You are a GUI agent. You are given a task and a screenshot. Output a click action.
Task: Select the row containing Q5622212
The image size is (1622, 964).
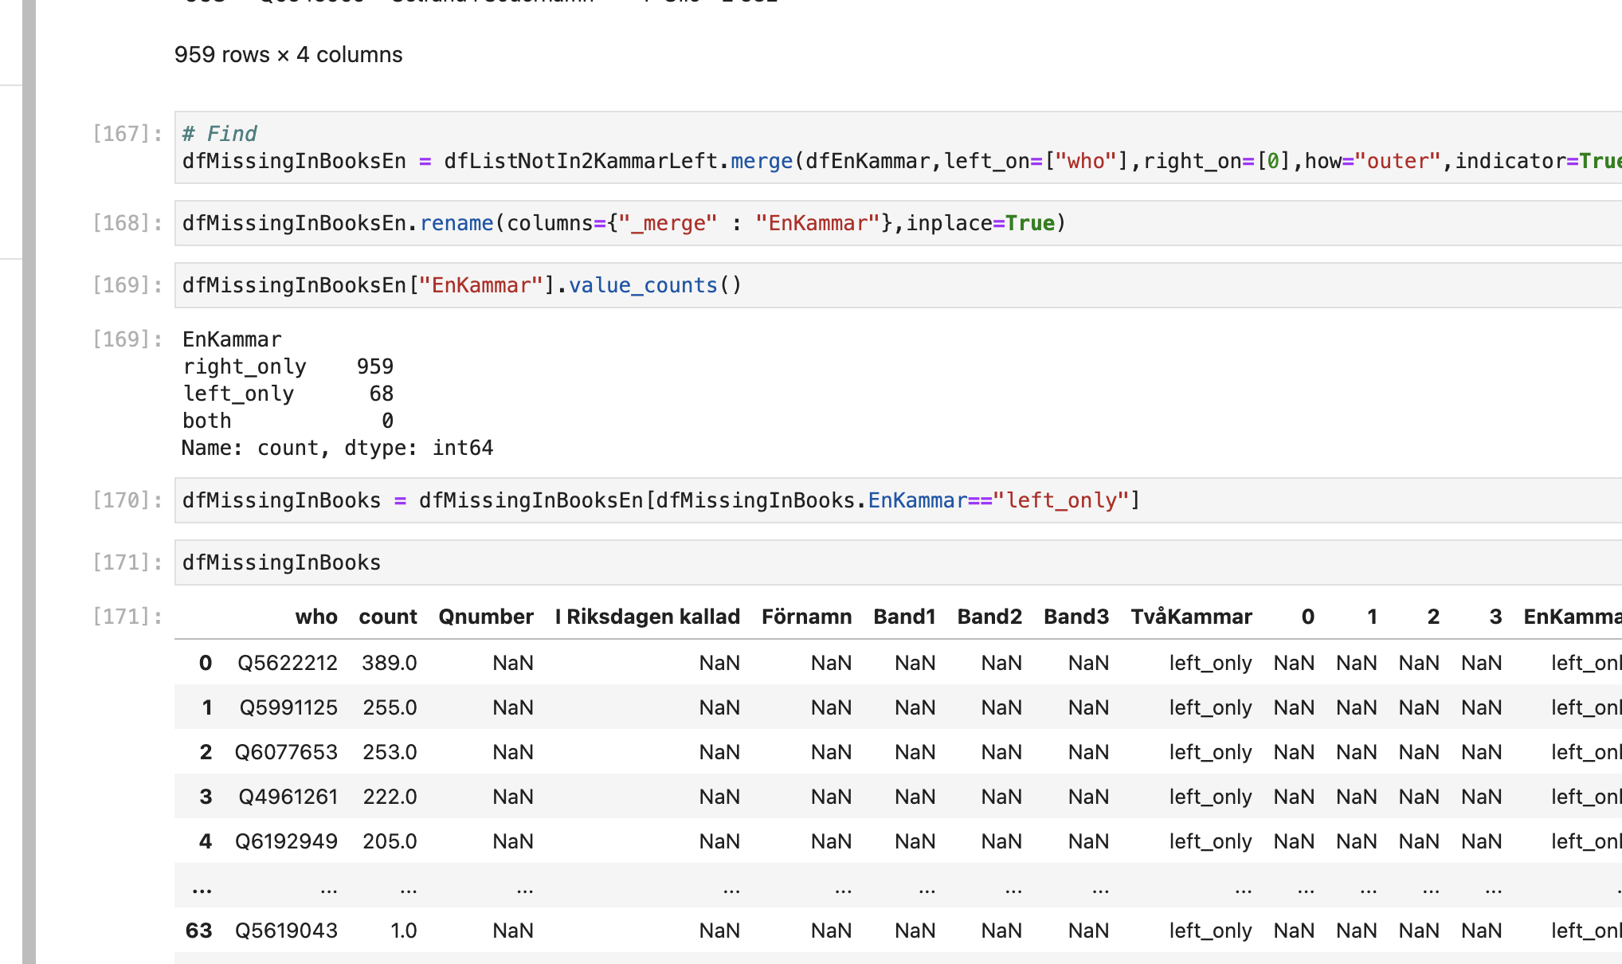pos(288,662)
